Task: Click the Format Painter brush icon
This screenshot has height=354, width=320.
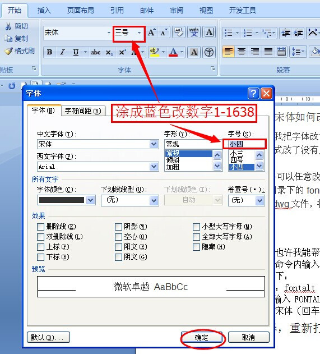Action: pos(8,51)
